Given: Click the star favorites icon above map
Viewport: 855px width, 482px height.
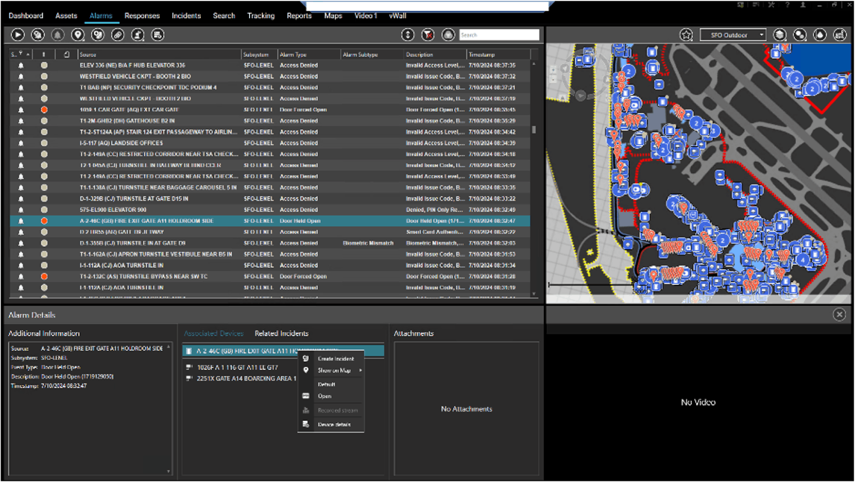Looking at the screenshot, I should click(x=686, y=35).
